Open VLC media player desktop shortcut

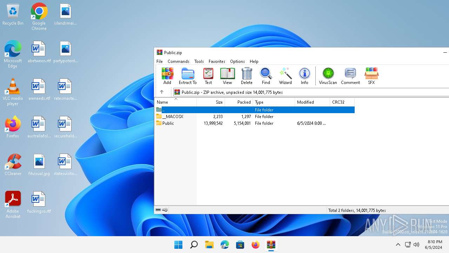(13, 92)
